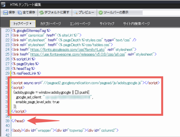The height and width of the screenshot is (137, 180).
Task: Click the デフォルトに戻す reset icon
Action: pyautogui.click(x=42, y=12)
